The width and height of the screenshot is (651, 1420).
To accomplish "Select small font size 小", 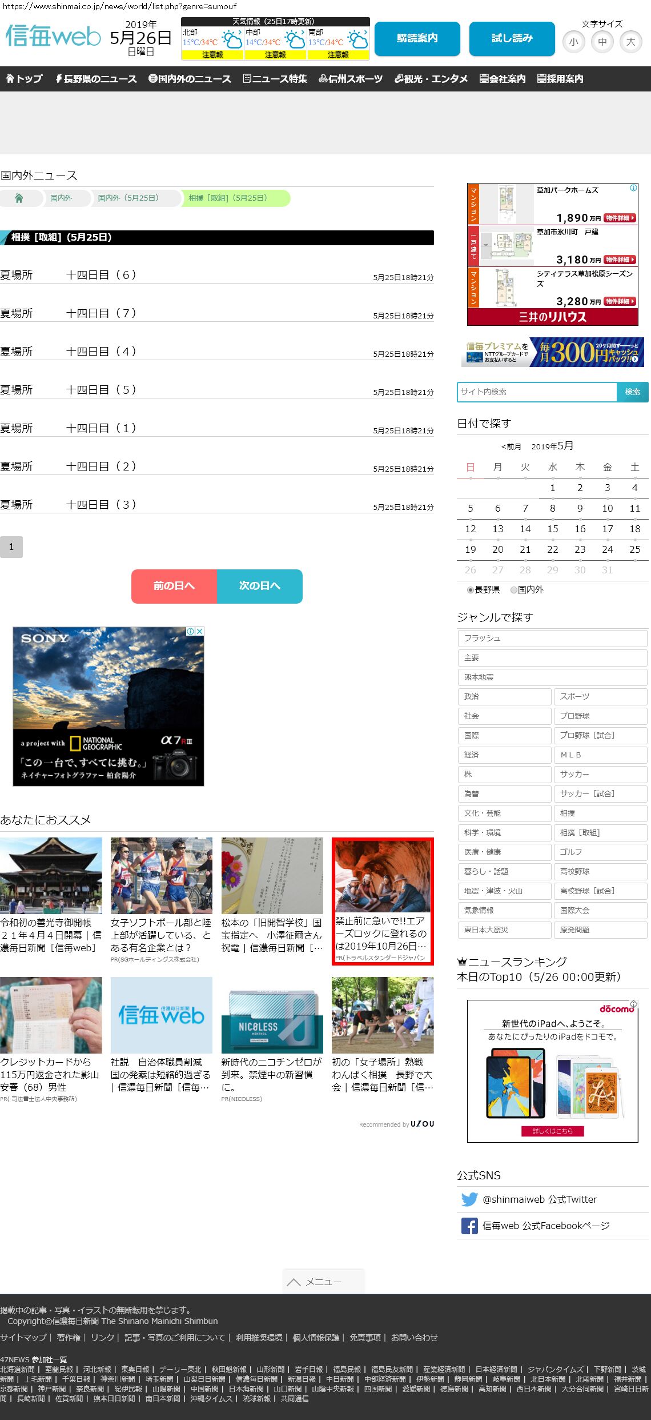I will click(x=574, y=42).
